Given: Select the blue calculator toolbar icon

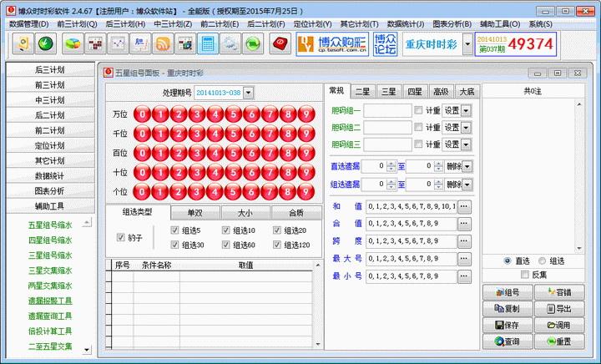Looking at the screenshot, I should 208,43.
